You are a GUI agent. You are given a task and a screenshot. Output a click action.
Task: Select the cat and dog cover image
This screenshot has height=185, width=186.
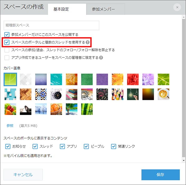click(x=26, y=109)
